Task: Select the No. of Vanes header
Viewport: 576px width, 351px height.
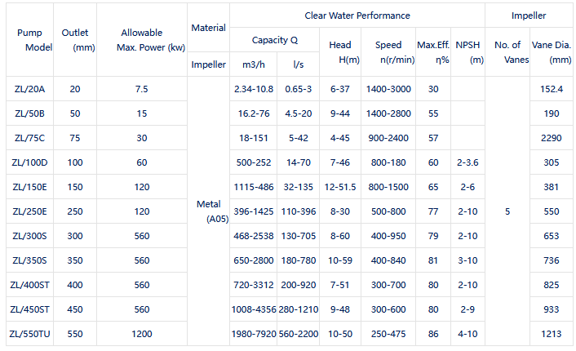Action: click(x=507, y=52)
